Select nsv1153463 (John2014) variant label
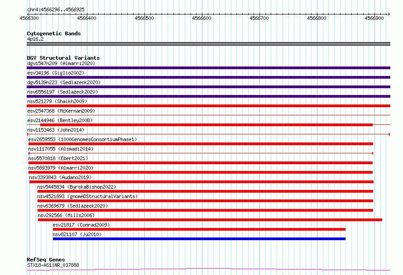Viewport: 403px width, 275px height. (x=56, y=130)
